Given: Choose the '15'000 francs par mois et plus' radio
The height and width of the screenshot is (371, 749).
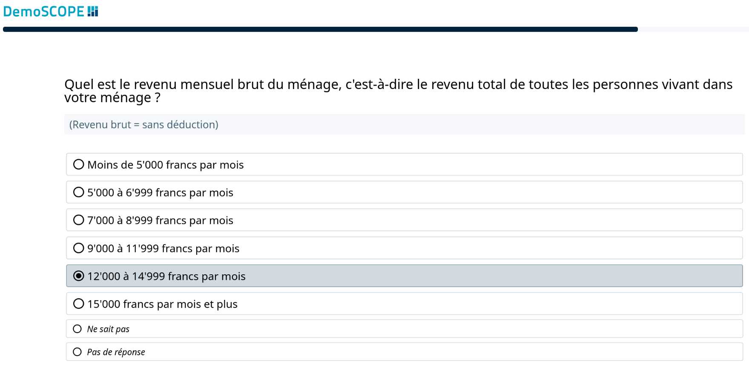Looking at the screenshot, I should (x=79, y=304).
